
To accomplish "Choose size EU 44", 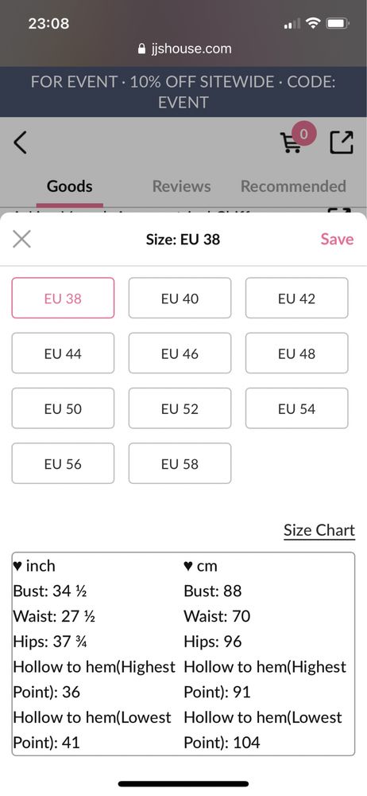I will (63, 353).
